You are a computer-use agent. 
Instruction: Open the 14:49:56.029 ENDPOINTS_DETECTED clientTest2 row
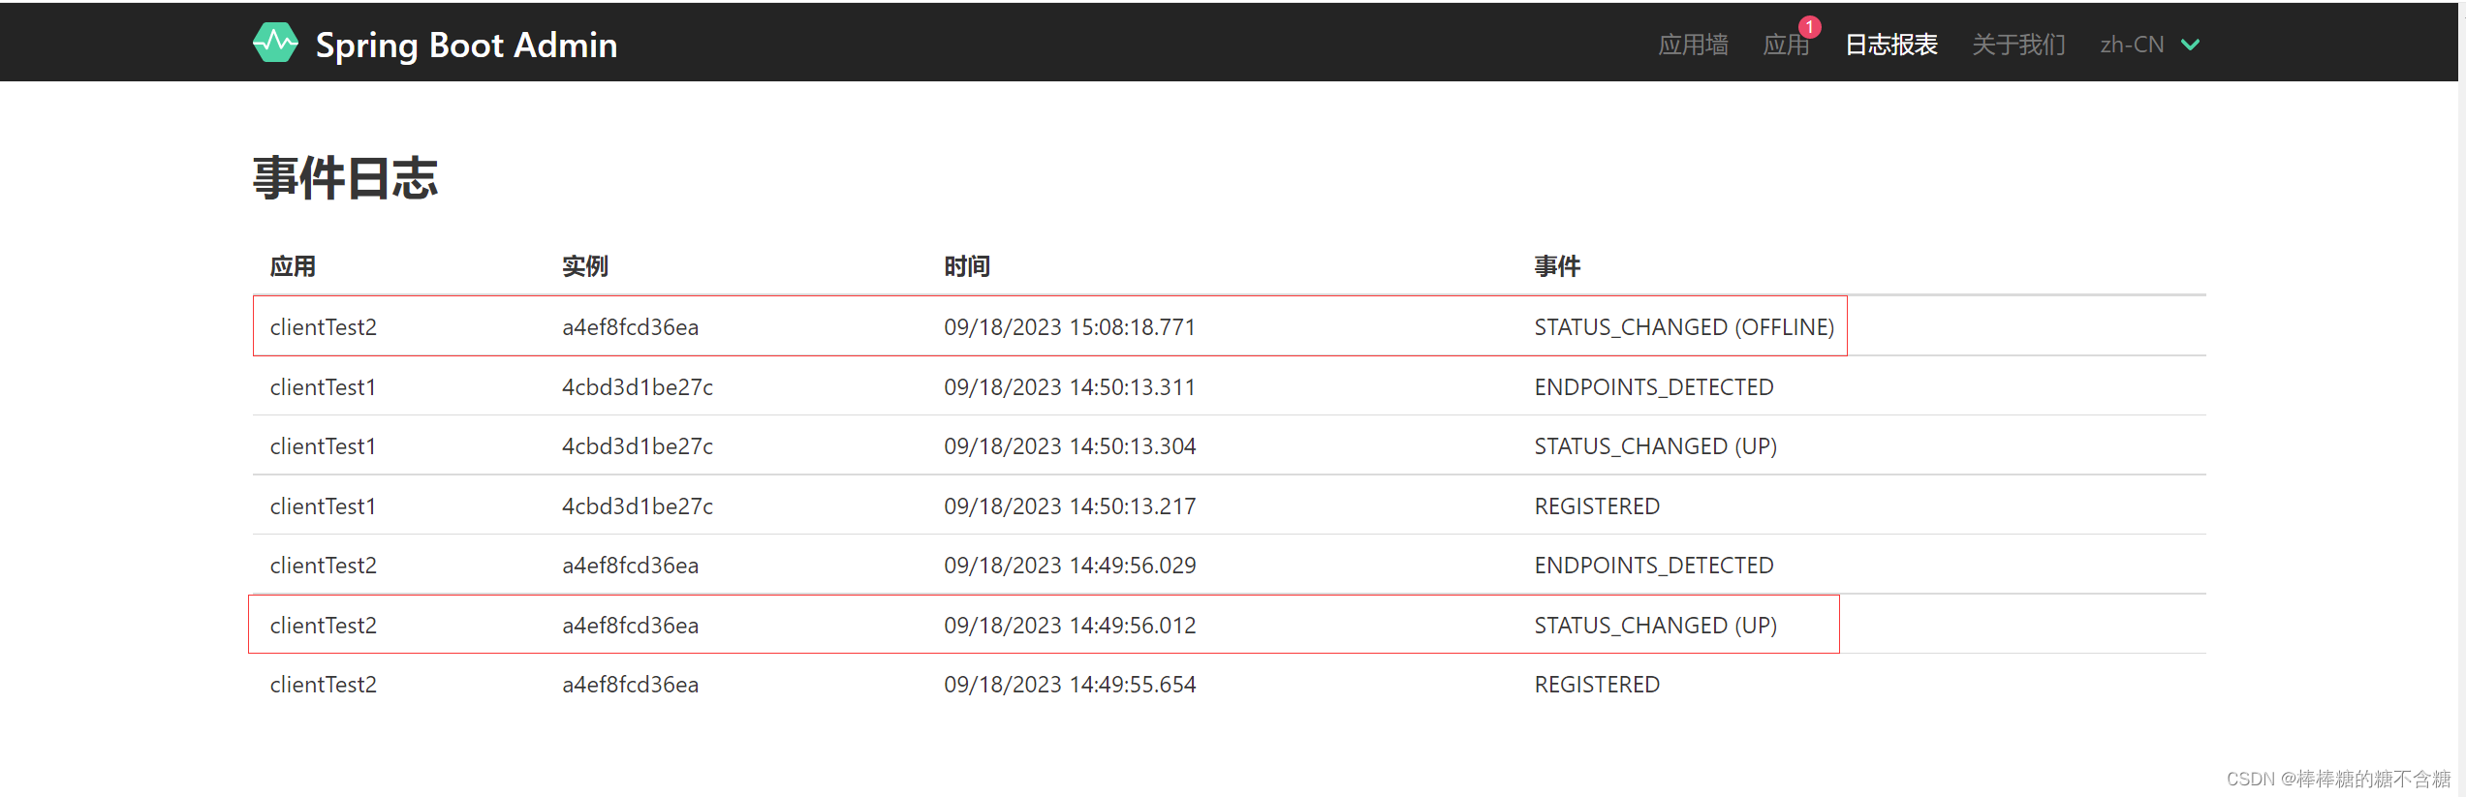pyautogui.click(x=1050, y=566)
